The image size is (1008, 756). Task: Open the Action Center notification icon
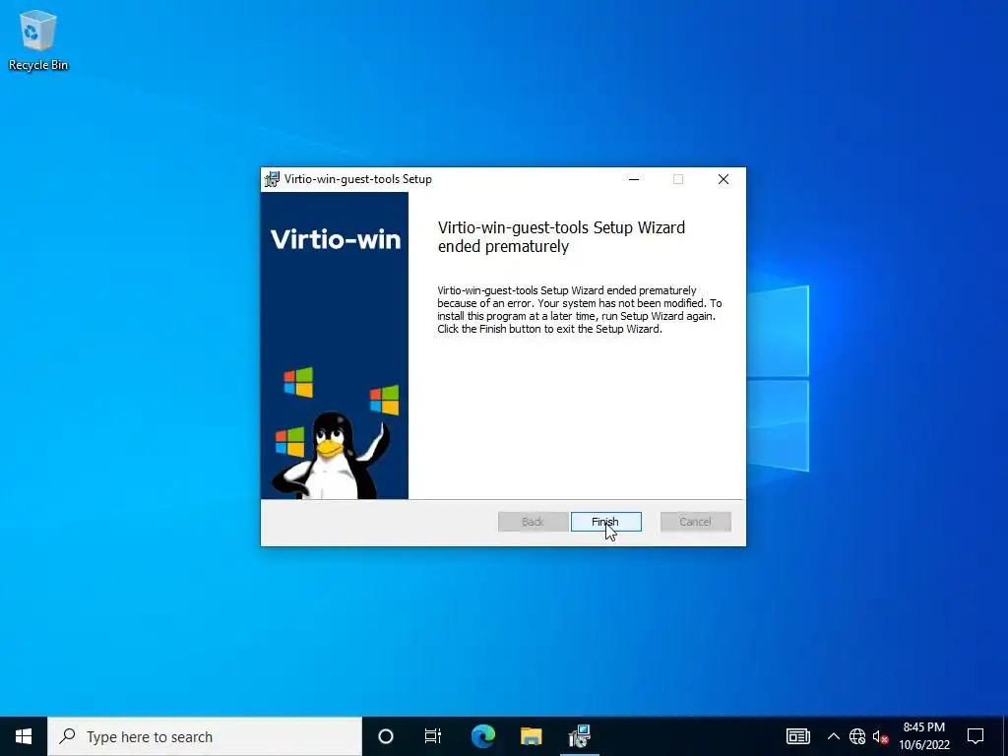tap(976, 736)
